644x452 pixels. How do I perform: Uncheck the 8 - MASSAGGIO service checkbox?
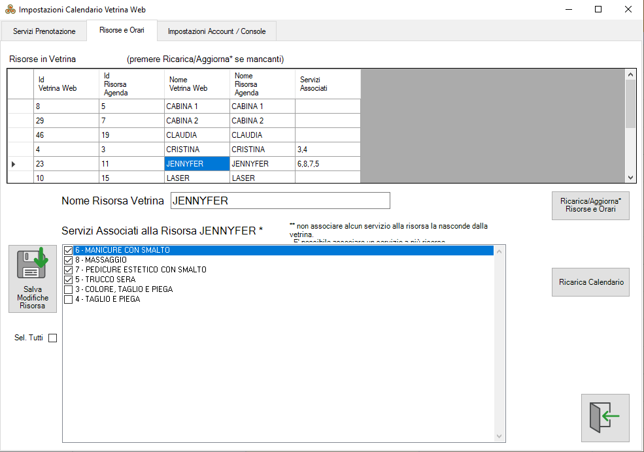68,260
